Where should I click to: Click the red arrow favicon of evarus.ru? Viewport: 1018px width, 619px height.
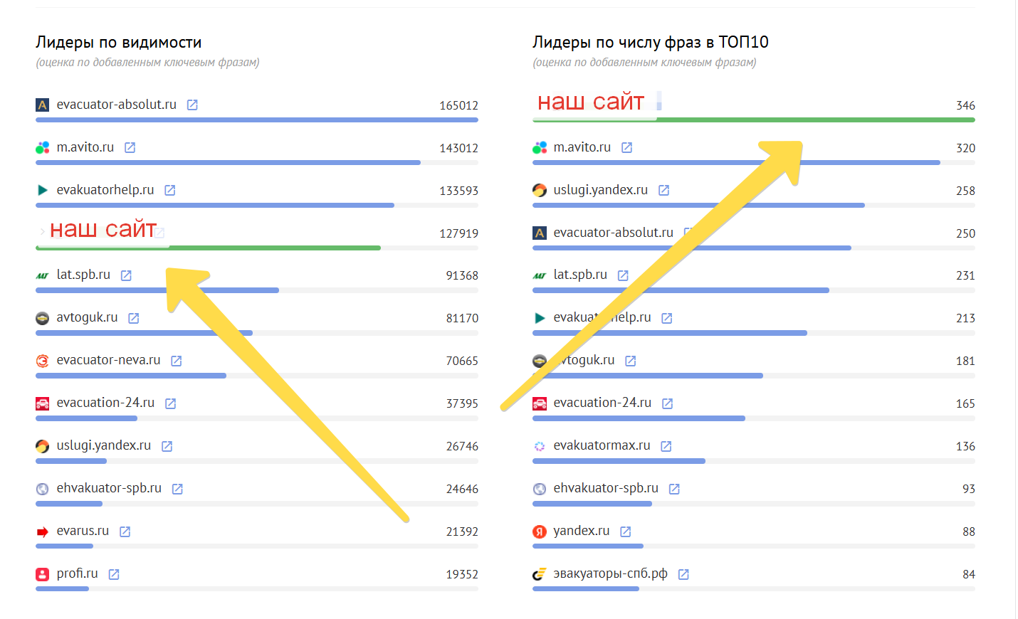click(43, 531)
